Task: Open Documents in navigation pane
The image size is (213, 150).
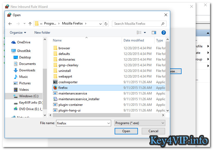Action: point(25,64)
